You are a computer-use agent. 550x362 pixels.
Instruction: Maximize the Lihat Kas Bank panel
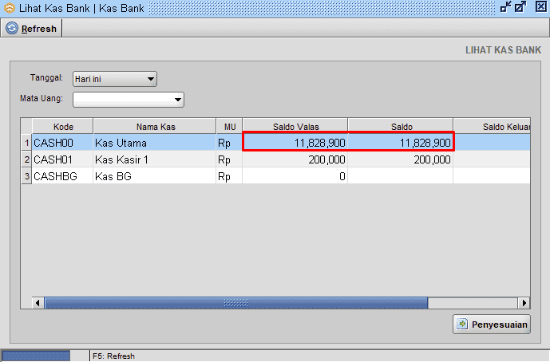521,6
